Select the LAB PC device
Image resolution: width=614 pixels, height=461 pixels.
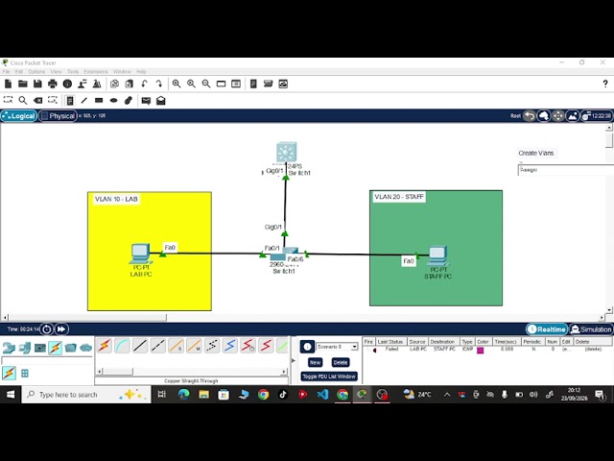coord(141,254)
